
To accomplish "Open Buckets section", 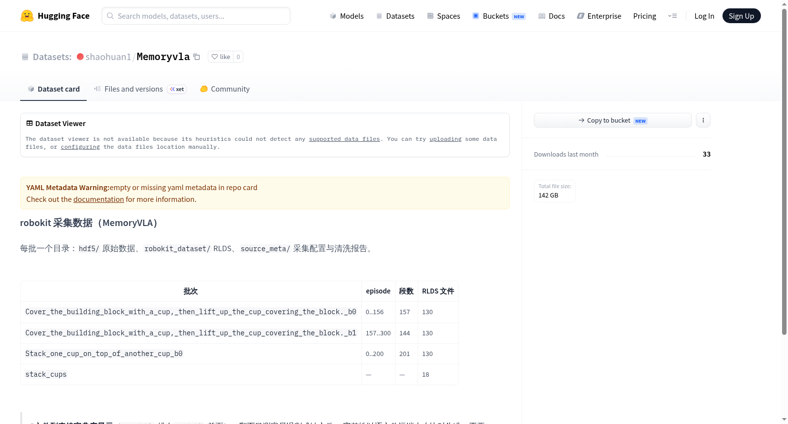I will click(499, 16).
